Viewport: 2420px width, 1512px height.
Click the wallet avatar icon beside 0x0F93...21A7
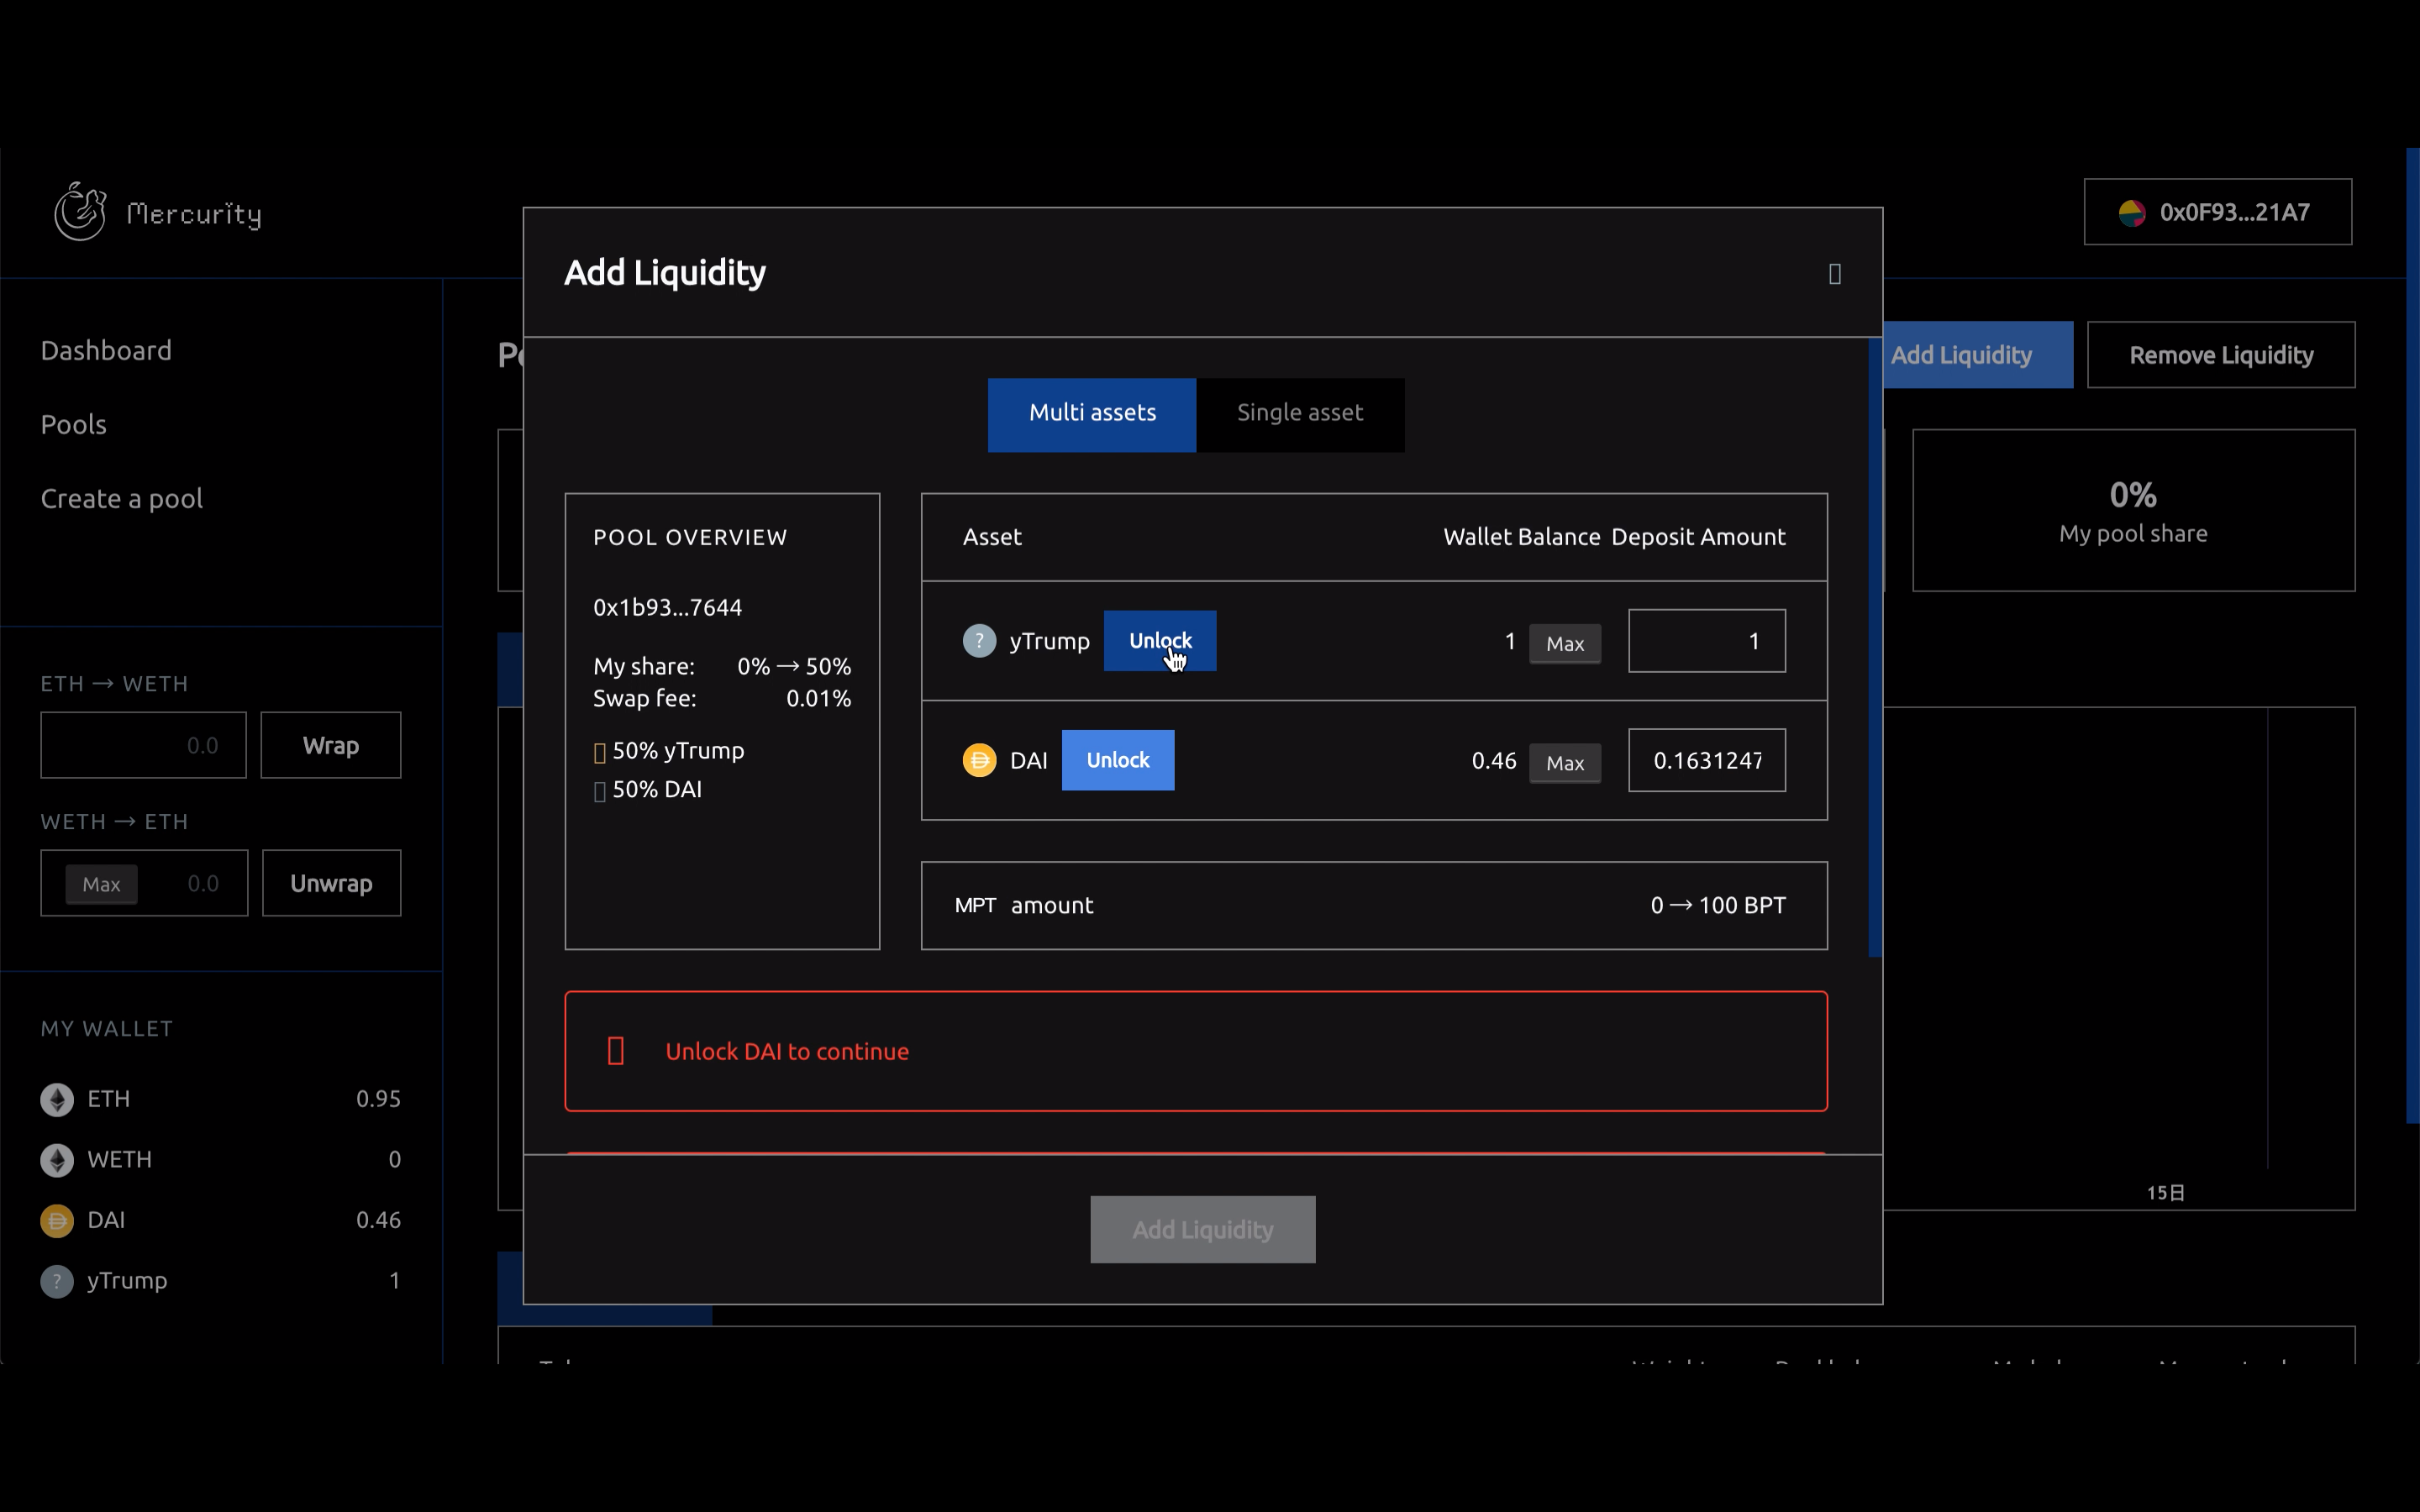2131,212
